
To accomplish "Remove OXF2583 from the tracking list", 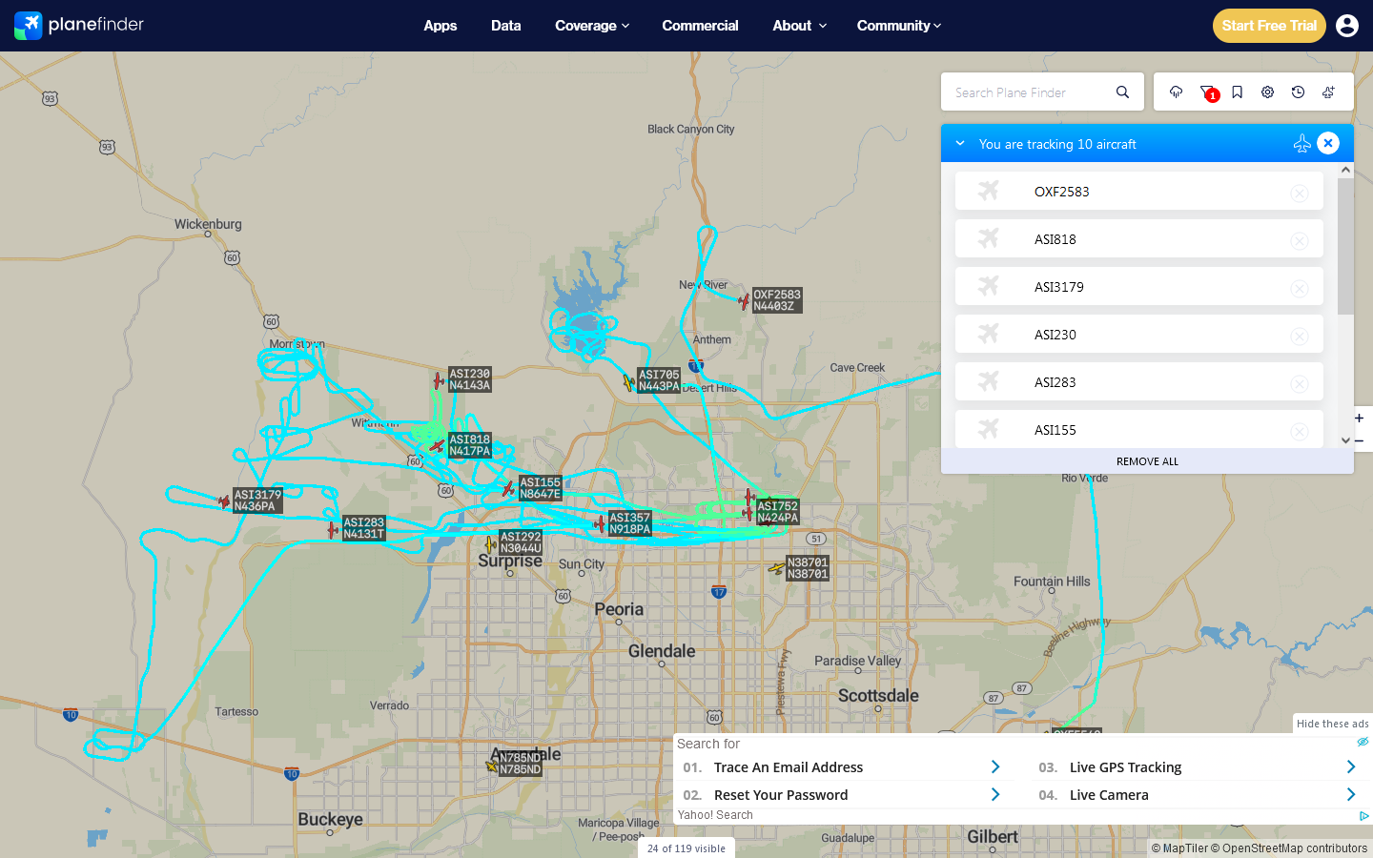I will (1299, 194).
